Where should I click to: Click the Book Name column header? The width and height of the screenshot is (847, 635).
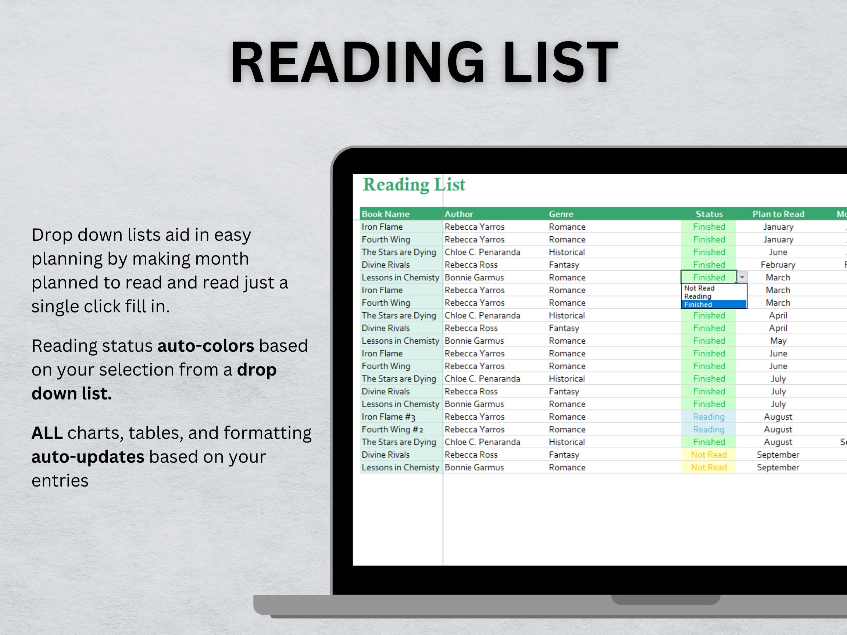pos(385,214)
